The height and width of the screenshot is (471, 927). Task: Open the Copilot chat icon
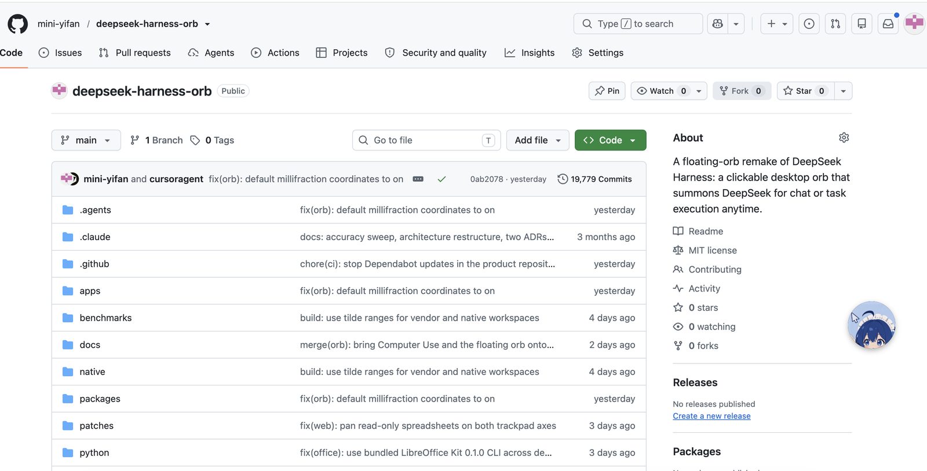[718, 24]
